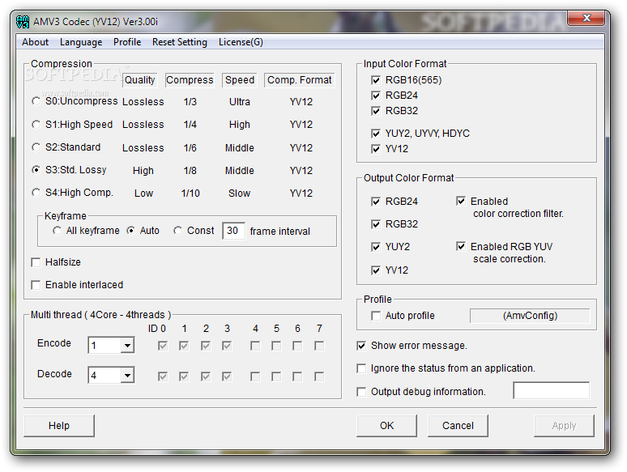Viewport: 627px width, 472px height.
Task: Click the frame interval input field
Action: pos(233,231)
